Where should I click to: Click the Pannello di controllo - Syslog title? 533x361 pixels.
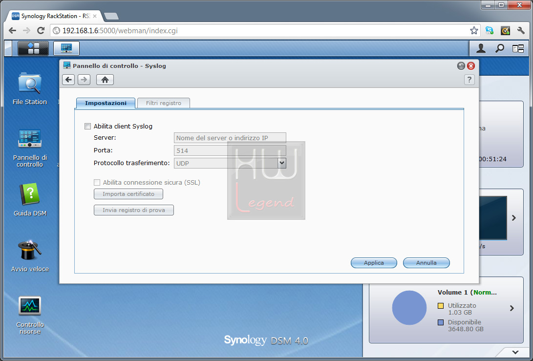119,66
